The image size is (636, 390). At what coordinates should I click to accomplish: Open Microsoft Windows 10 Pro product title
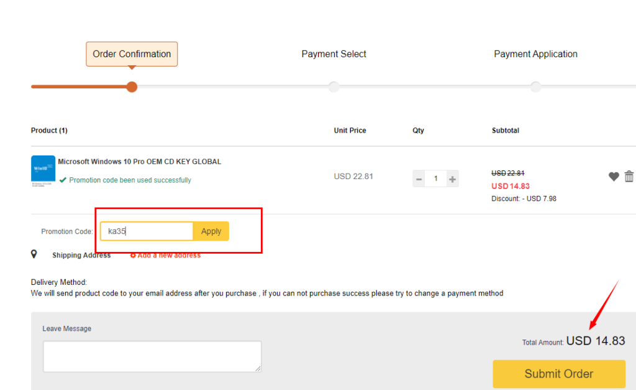(140, 162)
